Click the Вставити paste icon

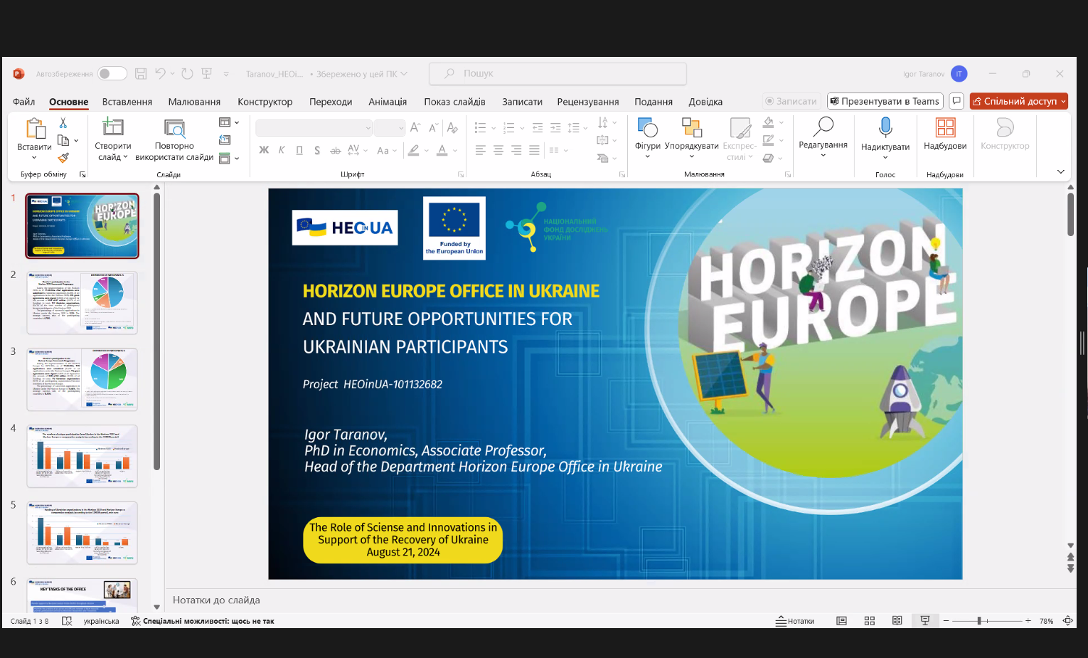(35, 128)
